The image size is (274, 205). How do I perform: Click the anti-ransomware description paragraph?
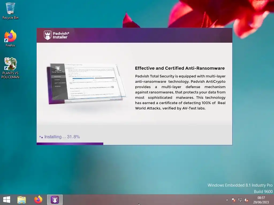pyautogui.click(x=180, y=92)
